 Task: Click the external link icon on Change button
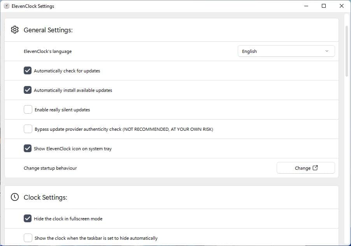pos(316,168)
